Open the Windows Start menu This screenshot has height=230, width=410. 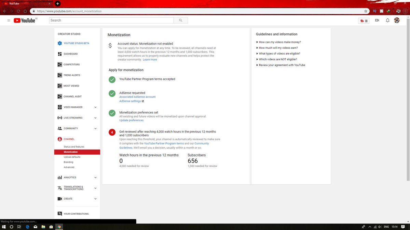click(x=3, y=227)
